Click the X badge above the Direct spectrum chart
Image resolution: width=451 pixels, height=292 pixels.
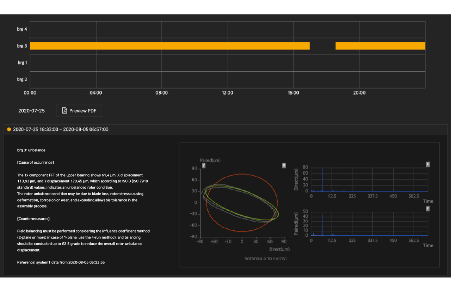pyautogui.click(x=428, y=164)
